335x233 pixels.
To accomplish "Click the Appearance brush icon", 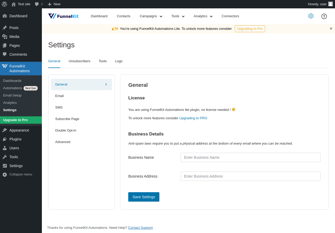I will pos(5,130).
